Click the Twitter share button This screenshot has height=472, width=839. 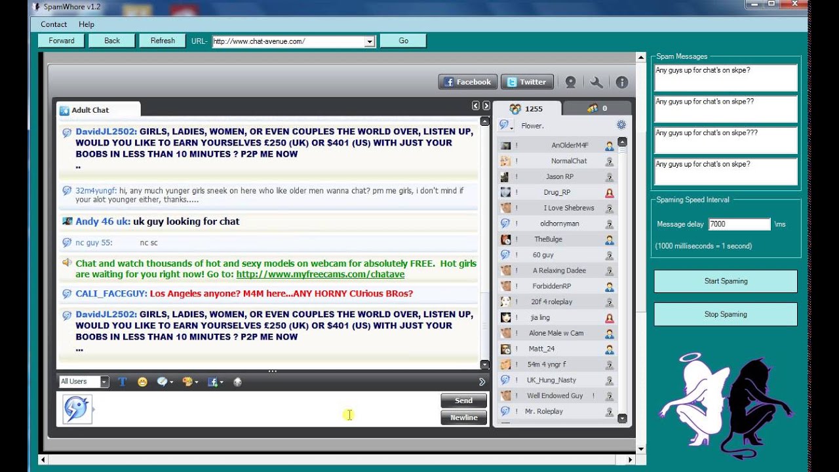527,82
